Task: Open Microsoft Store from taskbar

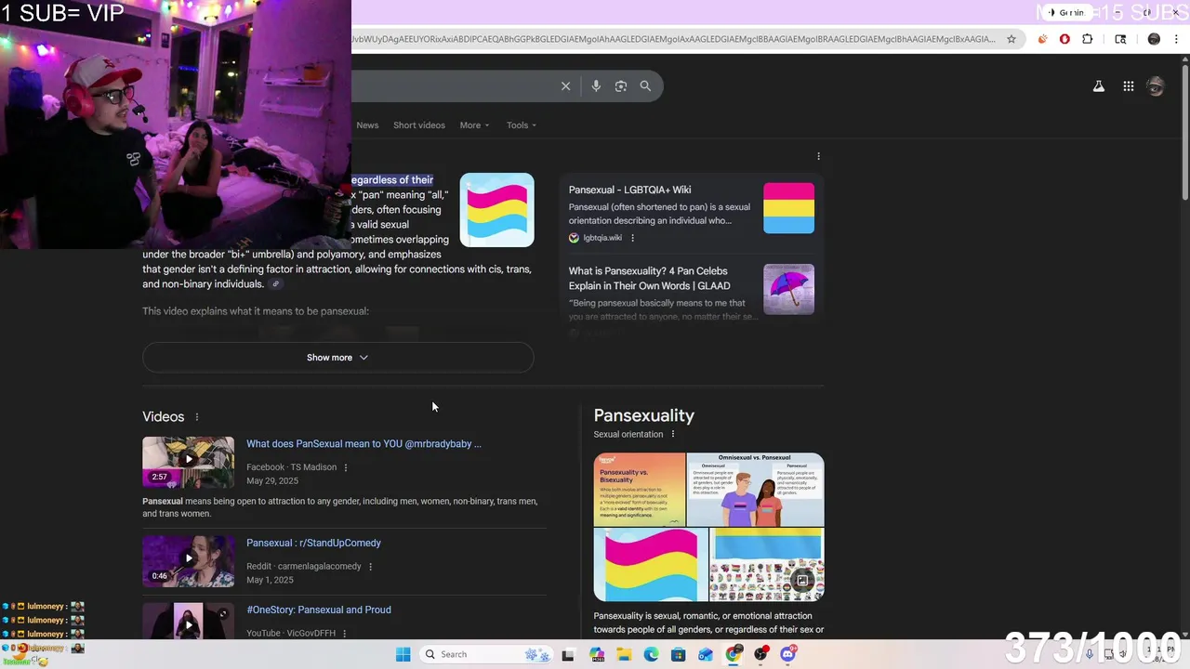Action: pyautogui.click(x=679, y=654)
